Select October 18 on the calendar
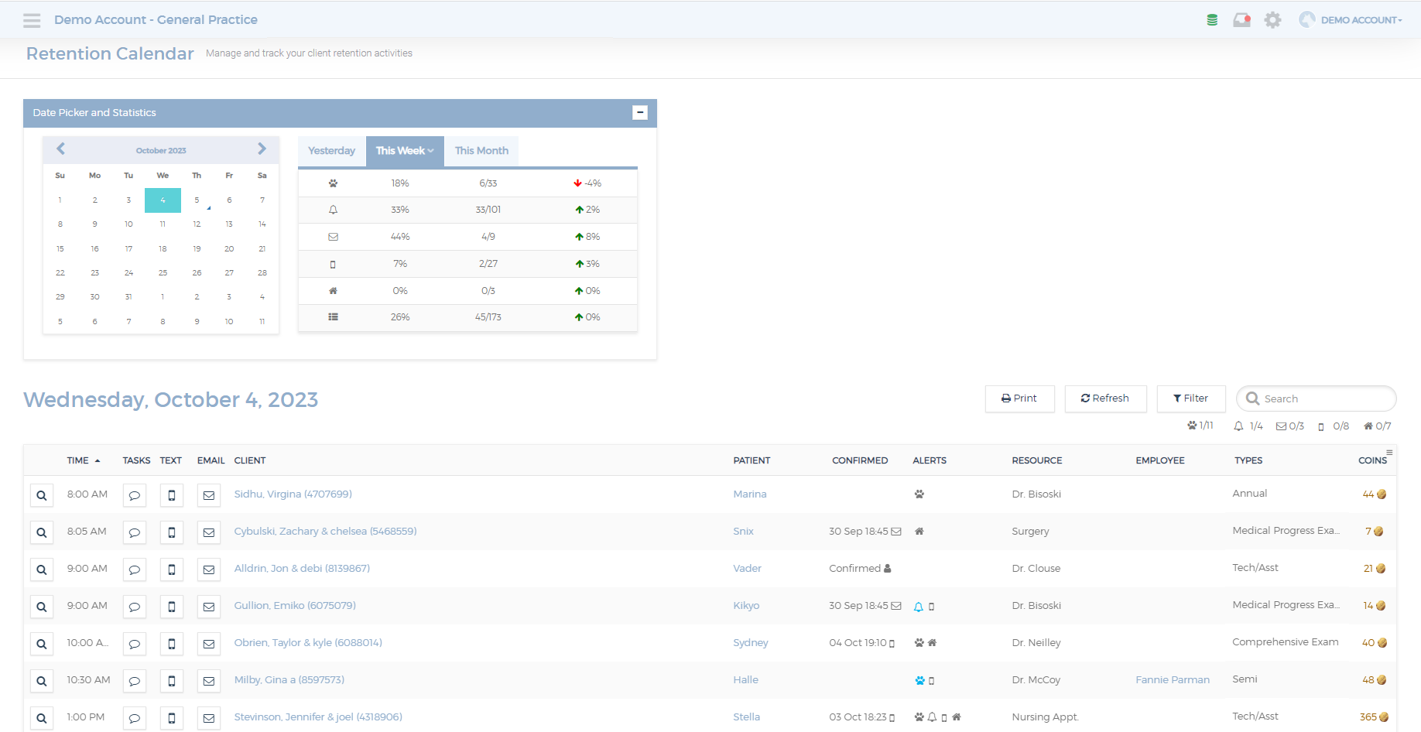The height and width of the screenshot is (732, 1421). pos(163,249)
